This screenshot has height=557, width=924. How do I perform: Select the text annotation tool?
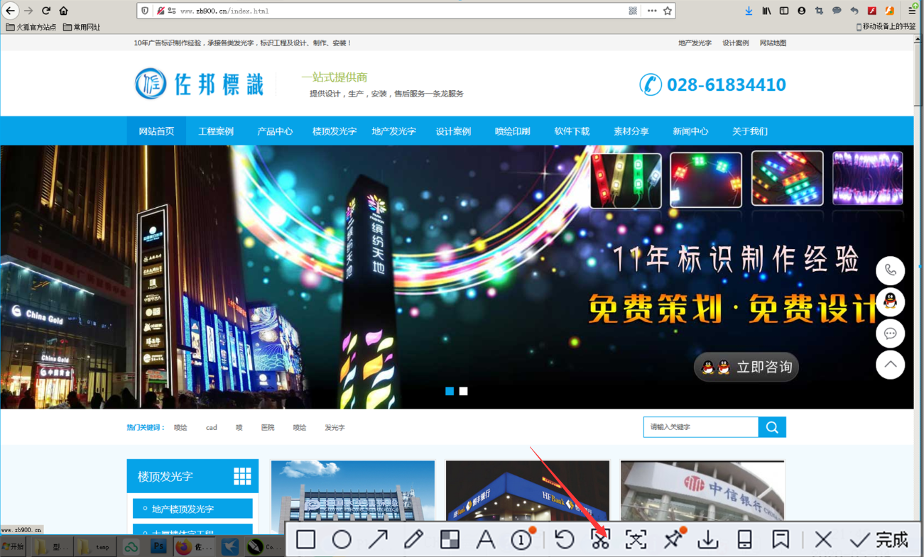point(486,539)
